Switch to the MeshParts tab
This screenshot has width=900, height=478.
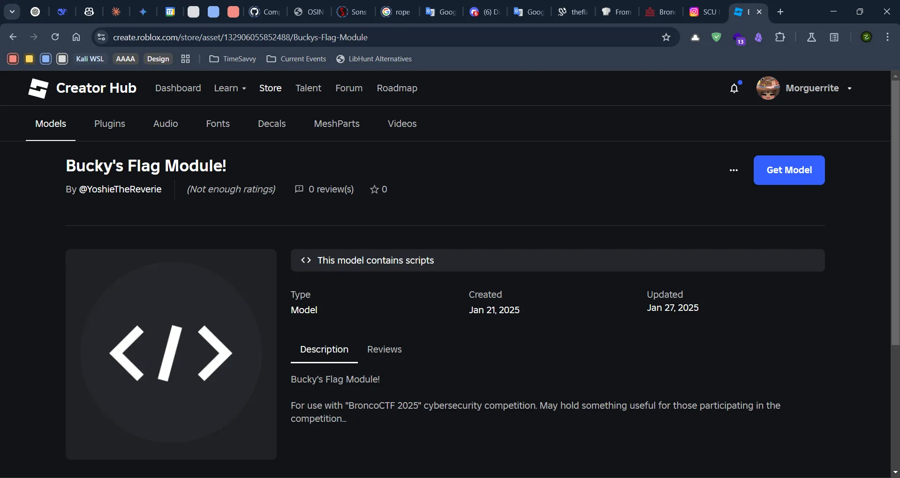(x=337, y=124)
